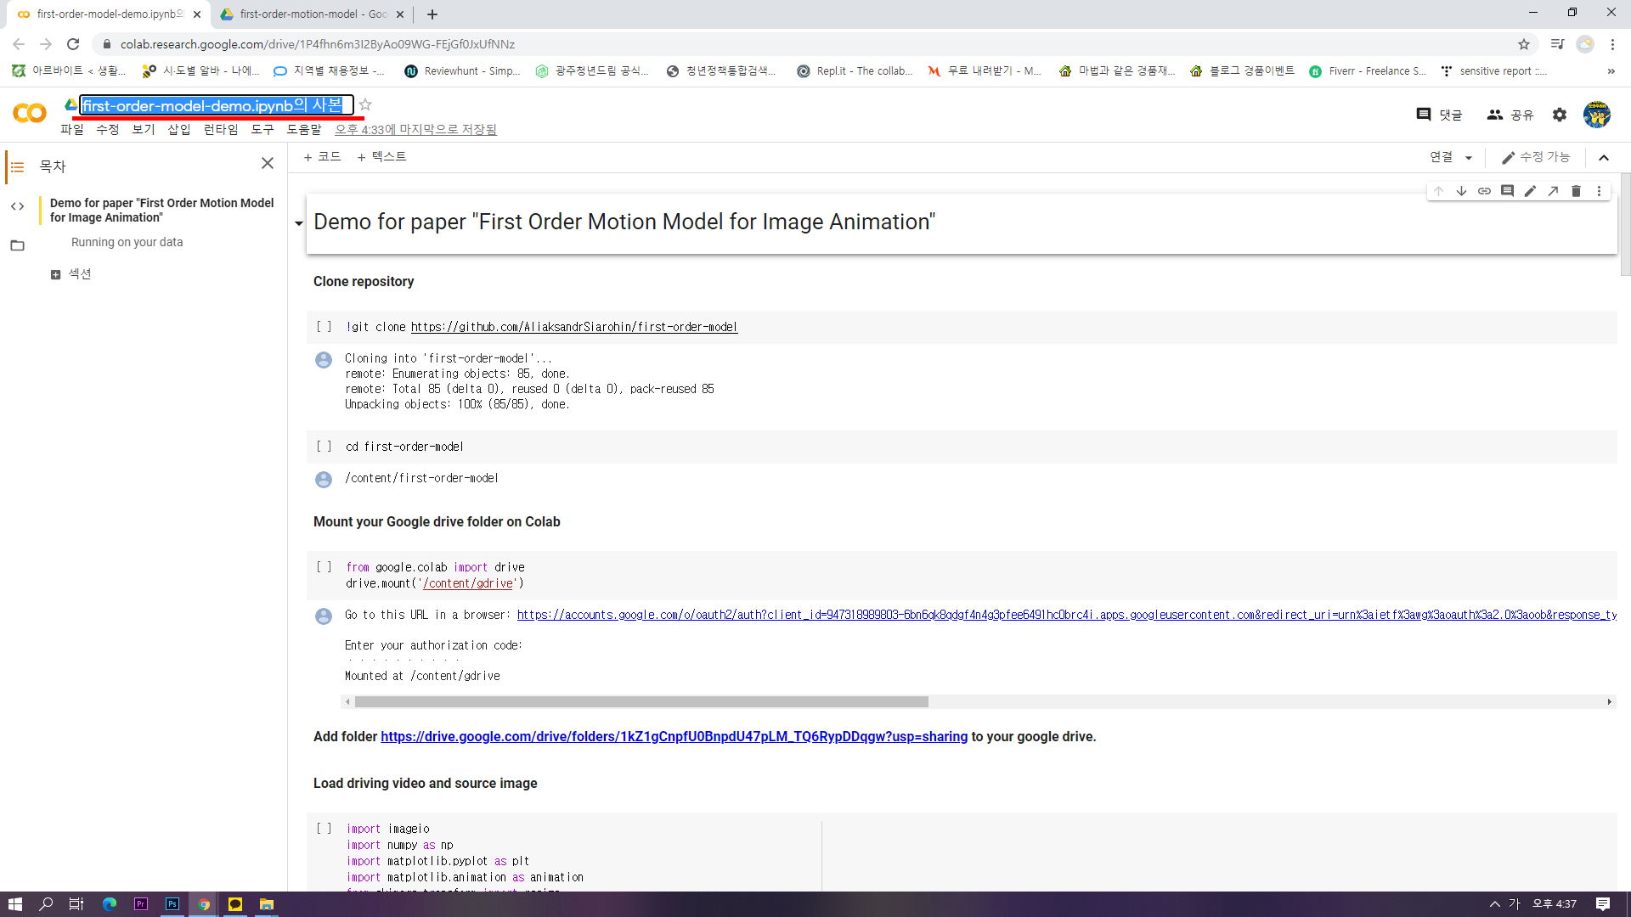Select "Running on your data" in outline
This screenshot has height=917, width=1631.
[127, 242]
